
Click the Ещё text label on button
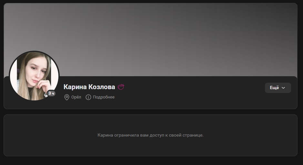pos(274,88)
